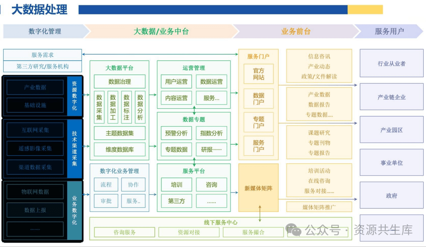
Task: Select the 用户运营 box
Action: coord(176,82)
